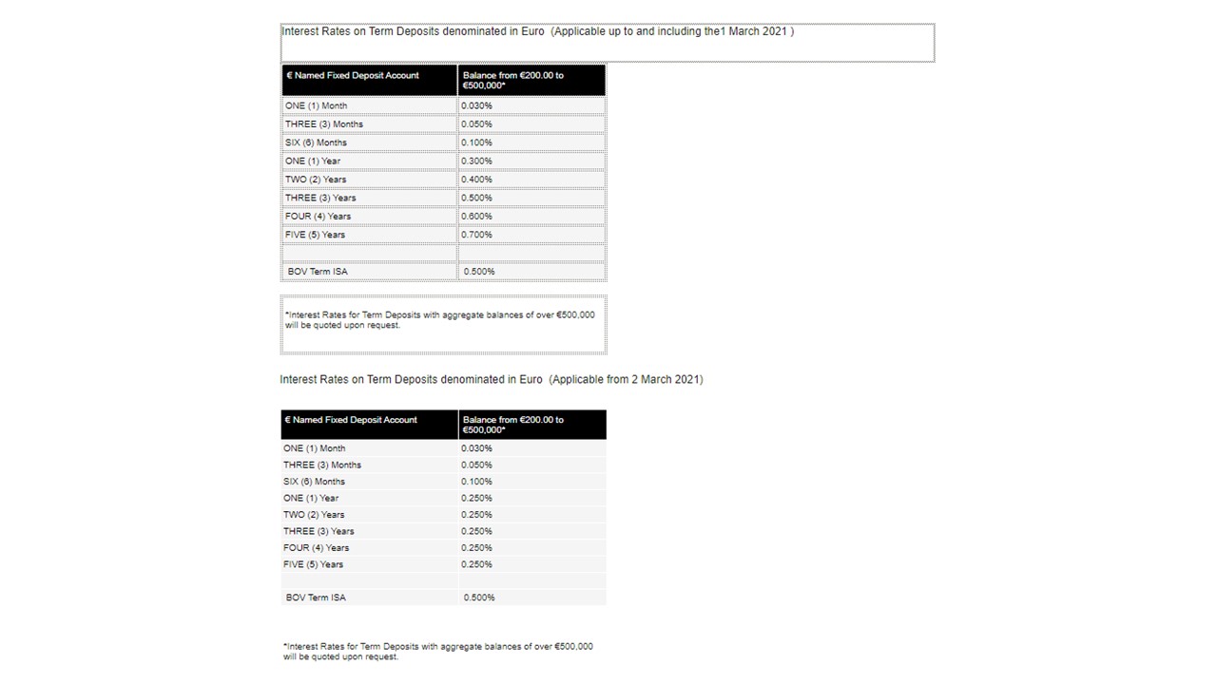Screen dimensions: 1217x684
Task: Click FIVE (5) Years label in bottom table
Action: pyautogui.click(x=313, y=564)
